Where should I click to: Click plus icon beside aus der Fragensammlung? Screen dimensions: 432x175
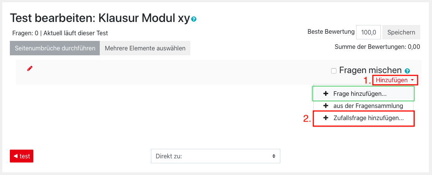[x=325, y=106]
